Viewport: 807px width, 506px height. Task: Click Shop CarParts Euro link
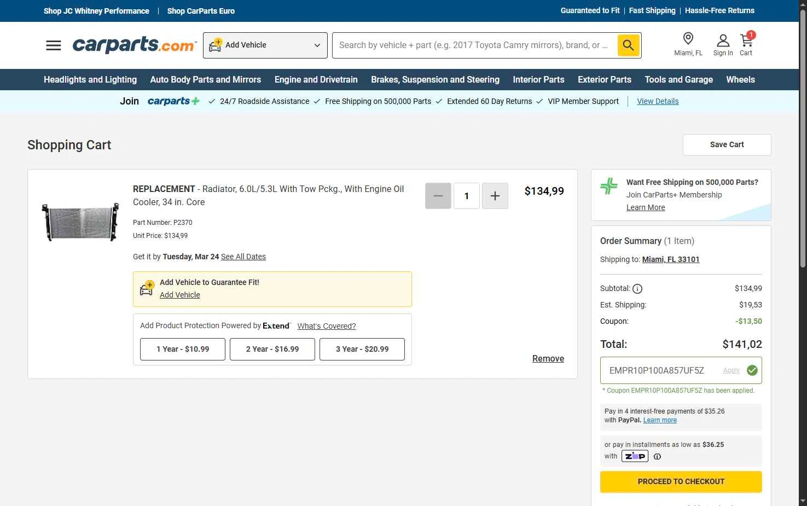201,11
